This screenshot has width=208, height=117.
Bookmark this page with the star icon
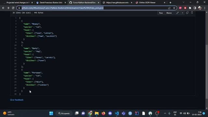[174, 8]
